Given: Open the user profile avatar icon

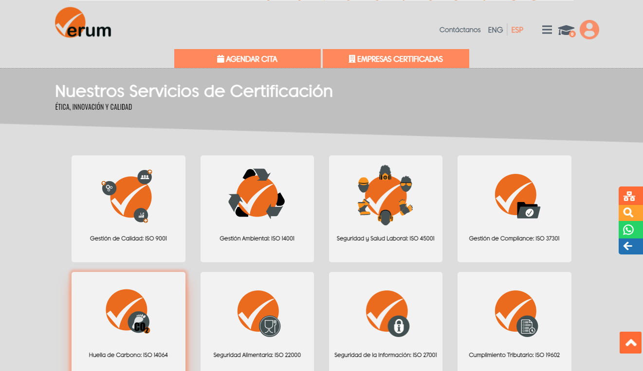Looking at the screenshot, I should click(589, 30).
